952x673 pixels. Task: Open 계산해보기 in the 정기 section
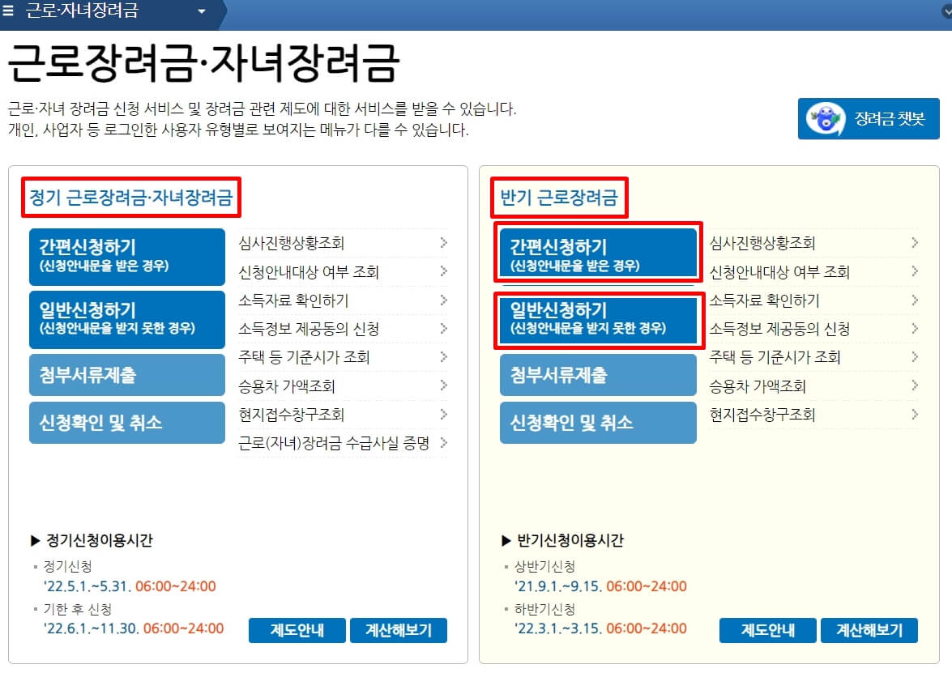[x=399, y=630]
